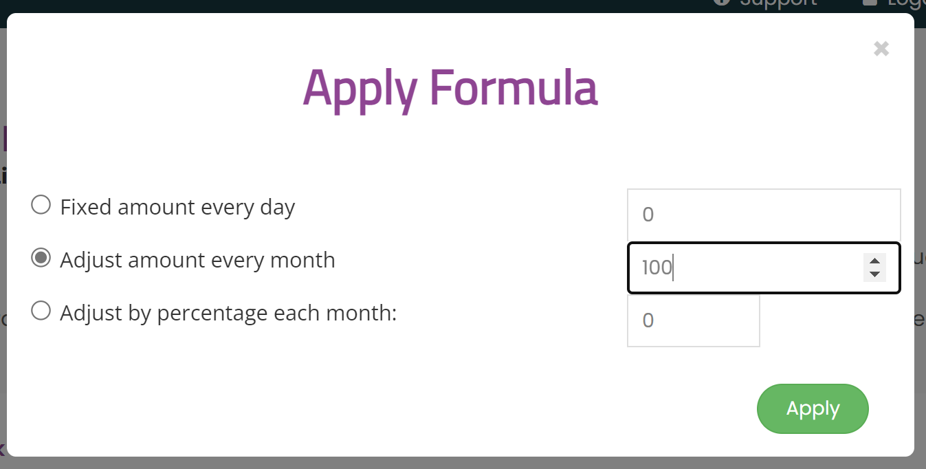Increase monthly amount with the up arrow
926x469 pixels.
(x=874, y=261)
